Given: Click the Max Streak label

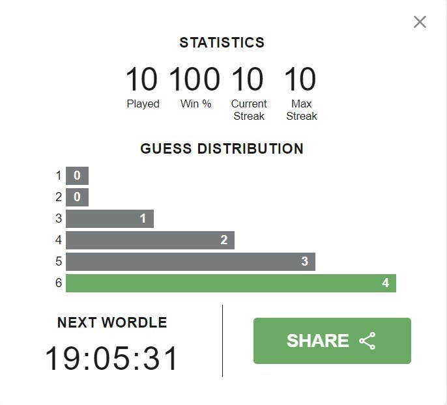Looking at the screenshot, I should (x=302, y=110).
